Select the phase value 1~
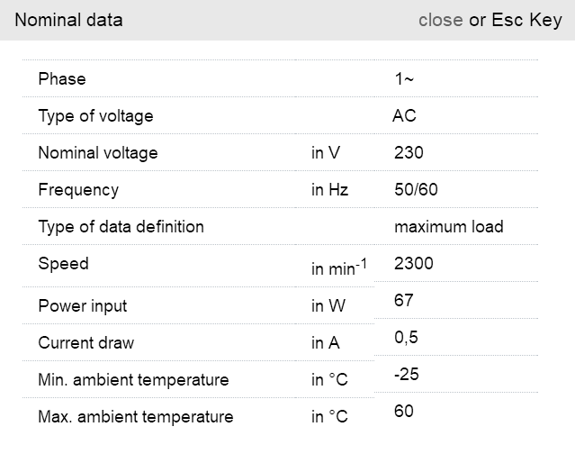 [x=404, y=79]
